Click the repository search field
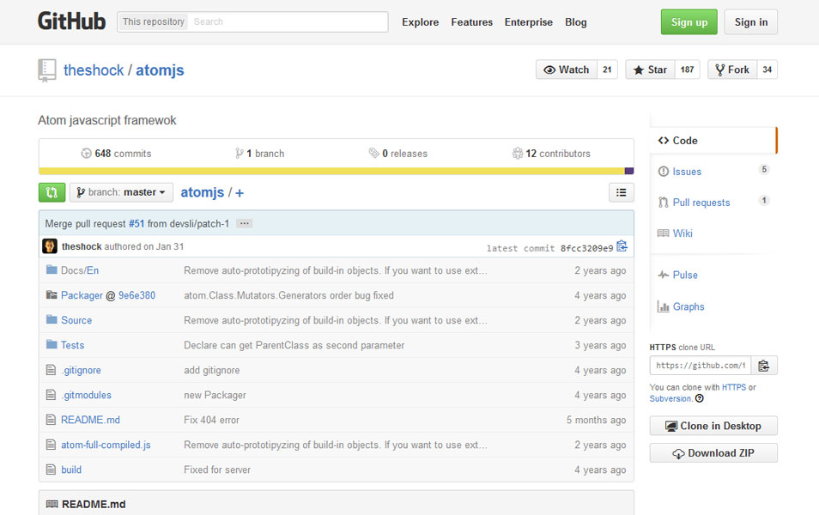Viewport: 819px width, 515px height. click(288, 22)
